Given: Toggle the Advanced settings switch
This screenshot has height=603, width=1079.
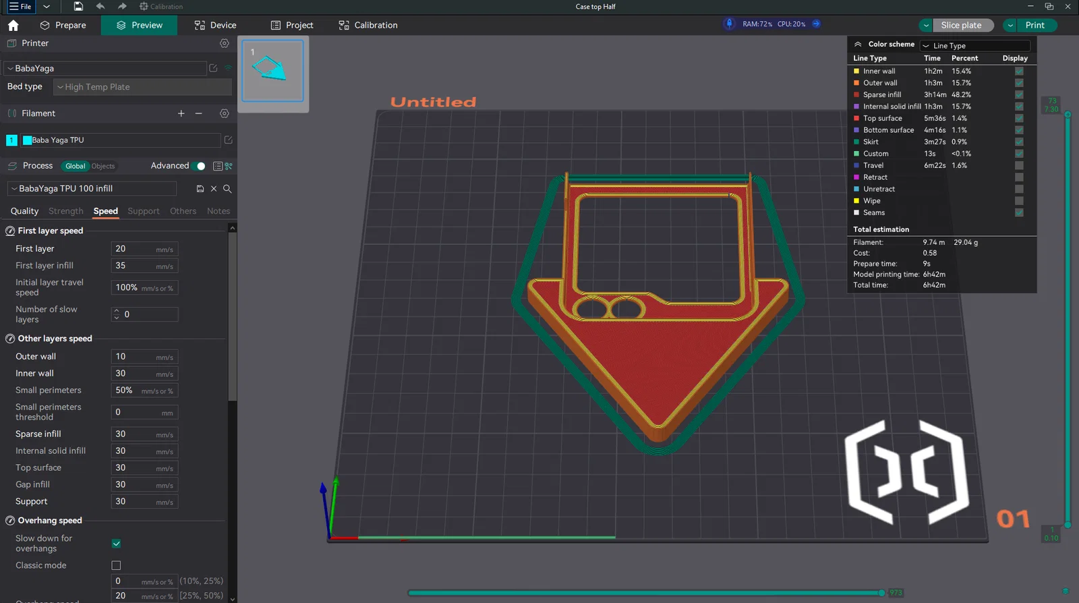Looking at the screenshot, I should [x=198, y=166].
